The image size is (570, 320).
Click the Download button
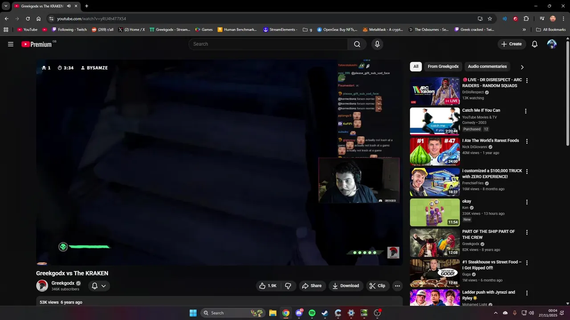click(x=346, y=286)
